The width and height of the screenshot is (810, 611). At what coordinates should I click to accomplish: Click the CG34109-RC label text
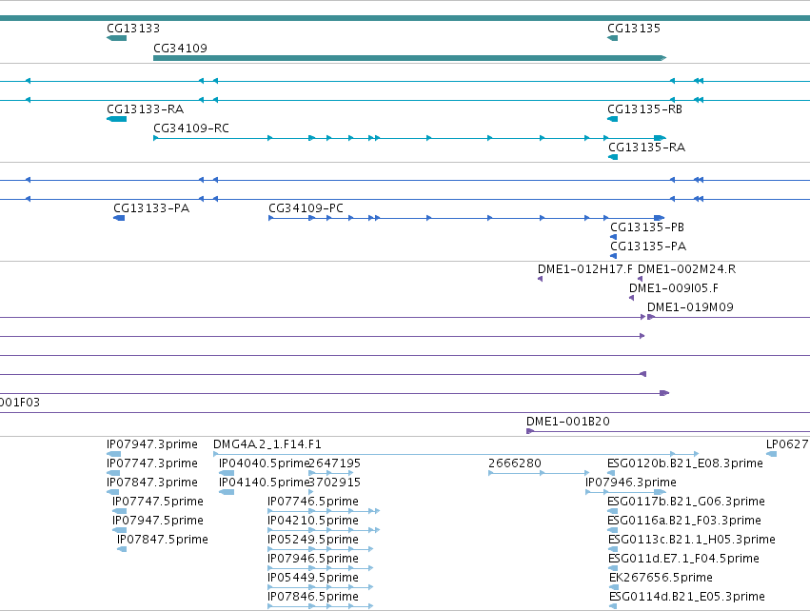pos(191,128)
